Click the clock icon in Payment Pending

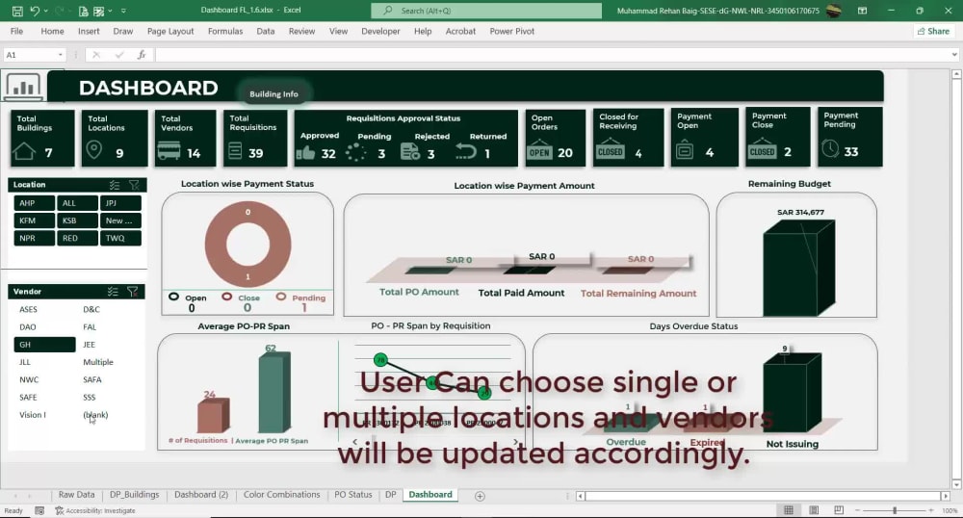click(830, 148)
